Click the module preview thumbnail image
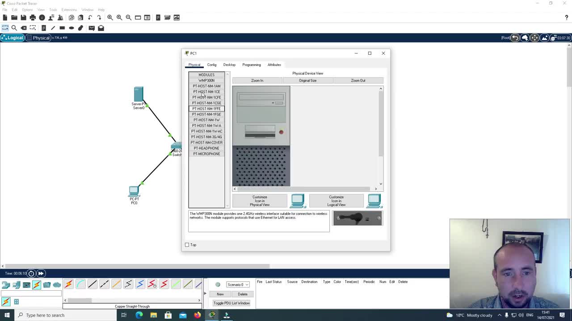This screenshot has width=572, height=321. coord(357,218)
